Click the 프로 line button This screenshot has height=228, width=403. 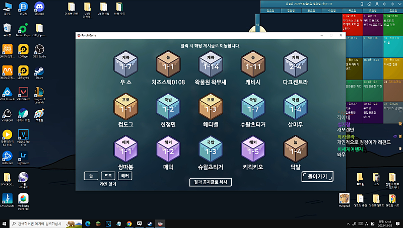click(108, 176)
